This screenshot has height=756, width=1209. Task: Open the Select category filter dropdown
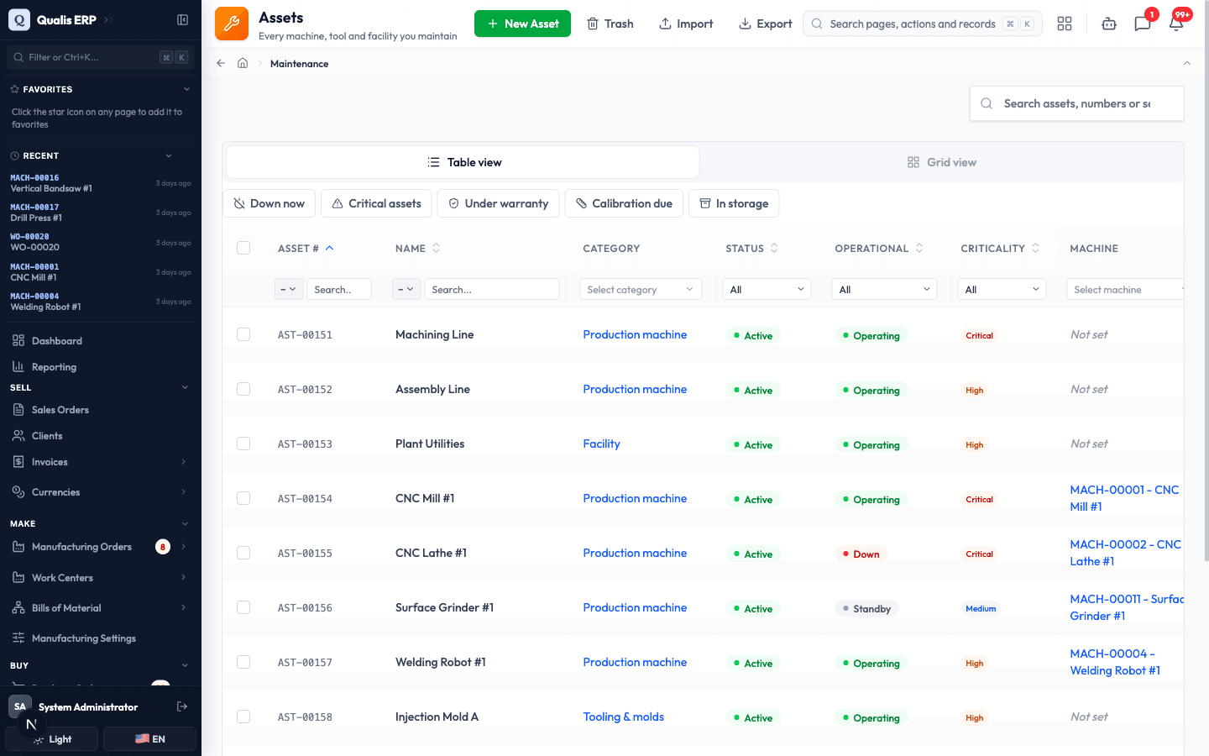coord(641,289)
